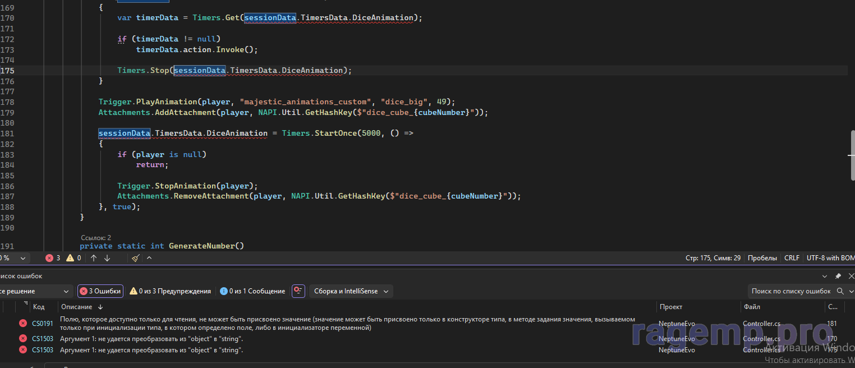The image size is (855, 368).
Task: Open the error panel window options chevron
Action: 825,276
